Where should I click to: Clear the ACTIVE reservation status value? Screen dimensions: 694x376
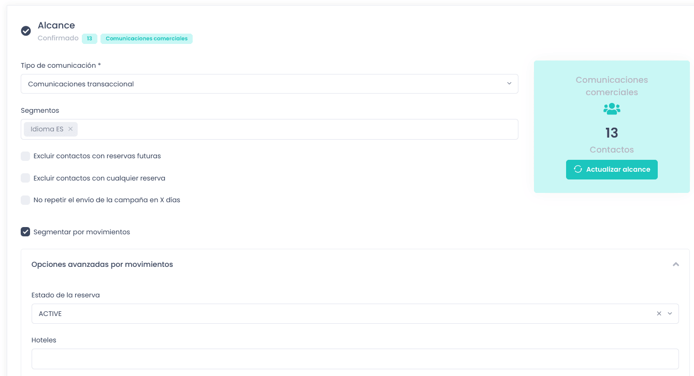pyautogui.click(x=659, y=314)
